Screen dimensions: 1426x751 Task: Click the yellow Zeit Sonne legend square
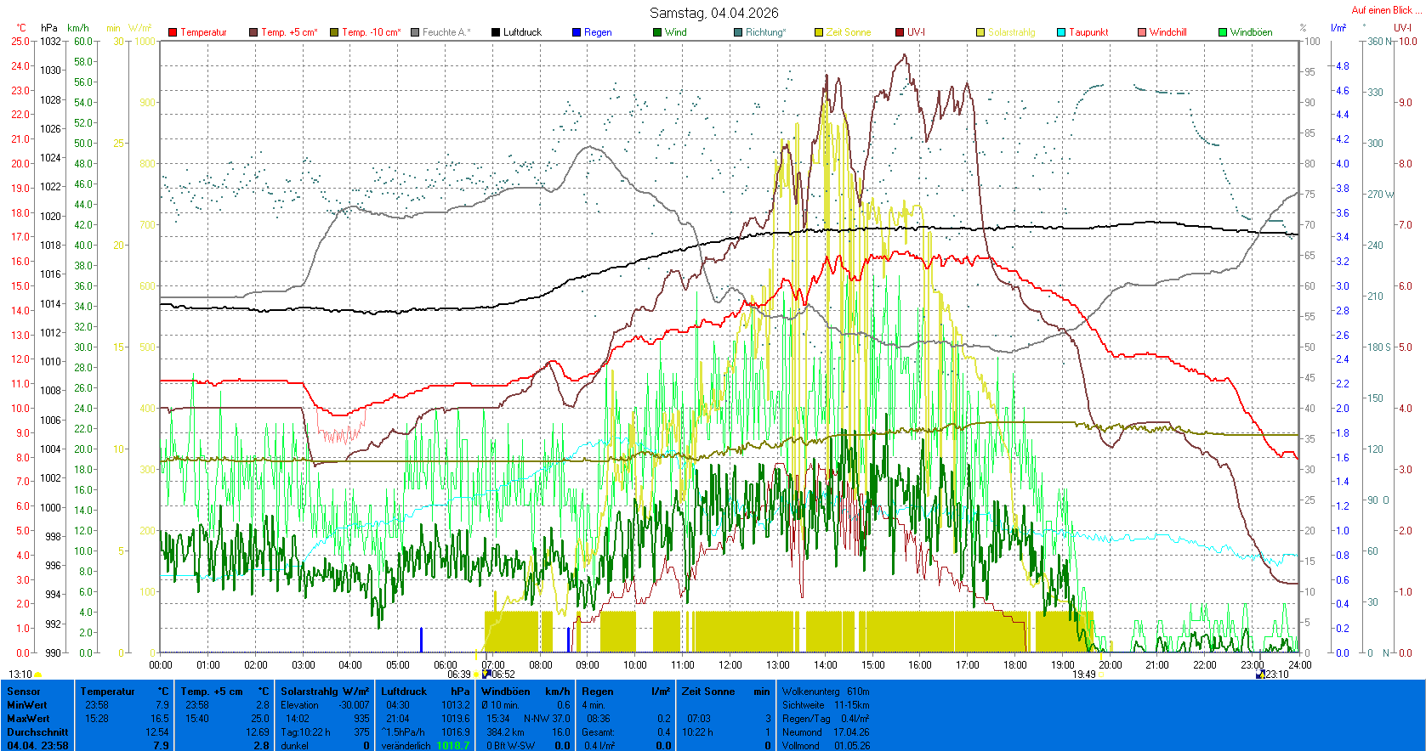point(819,32)
